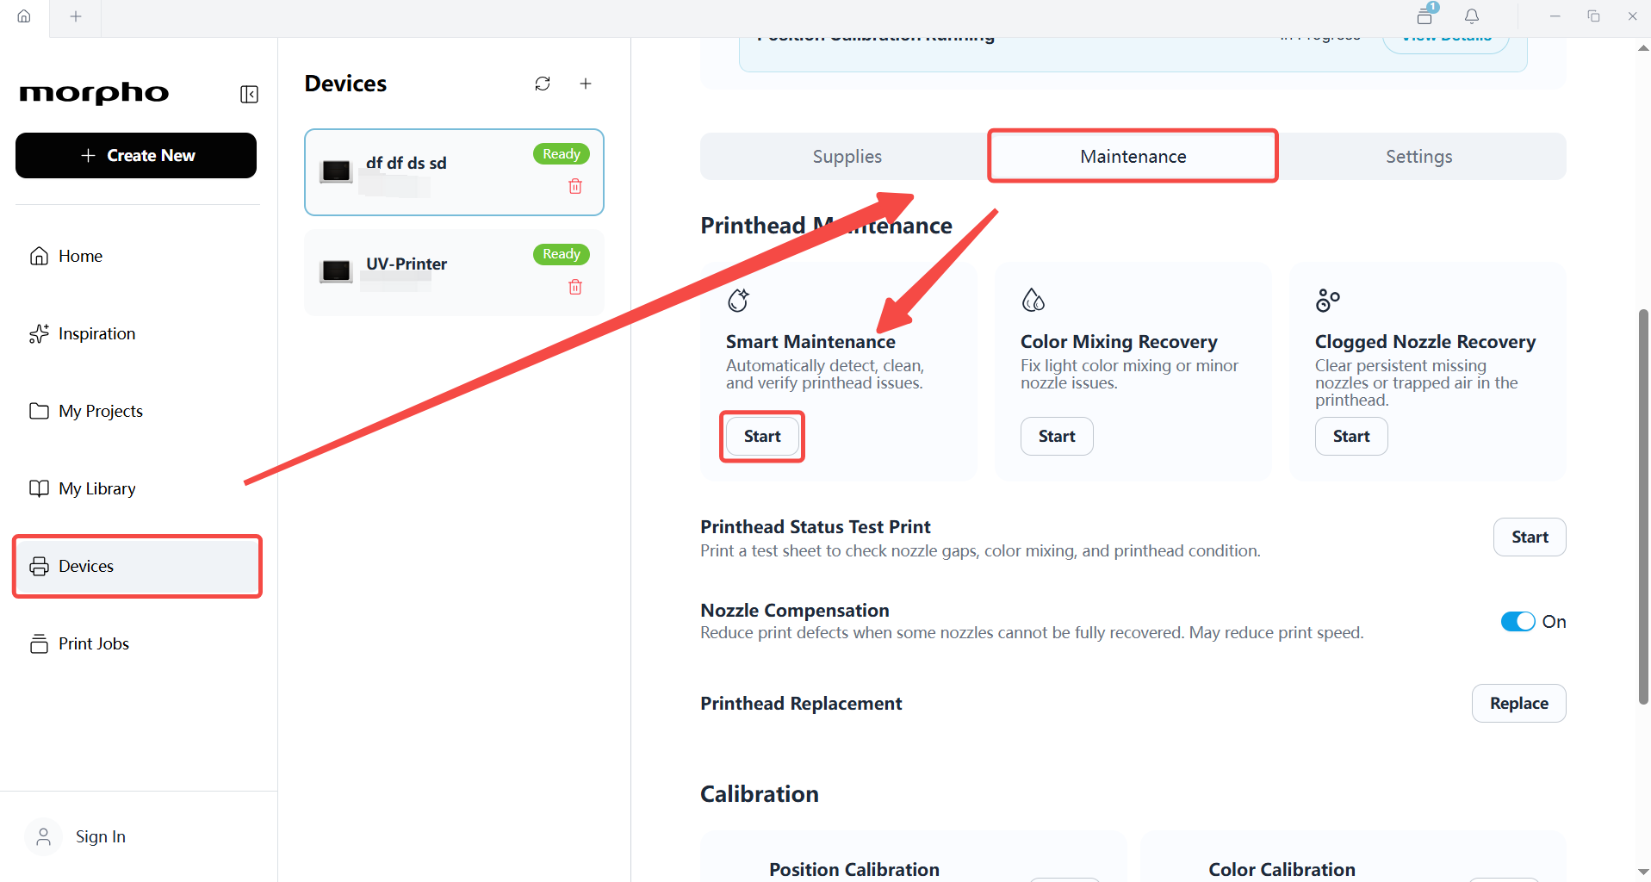
Task: Switch to the Settings tab
Action: pyautogui.click(x=1418, y=157)
